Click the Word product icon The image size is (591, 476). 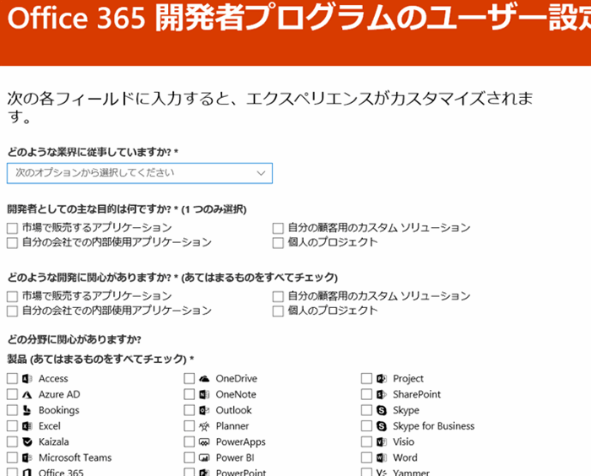[382, 457]
